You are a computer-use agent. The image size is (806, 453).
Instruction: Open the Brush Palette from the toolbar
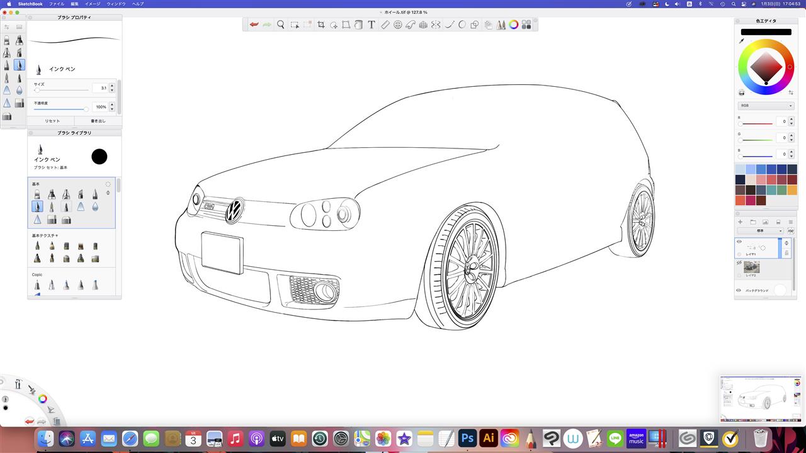501,25
